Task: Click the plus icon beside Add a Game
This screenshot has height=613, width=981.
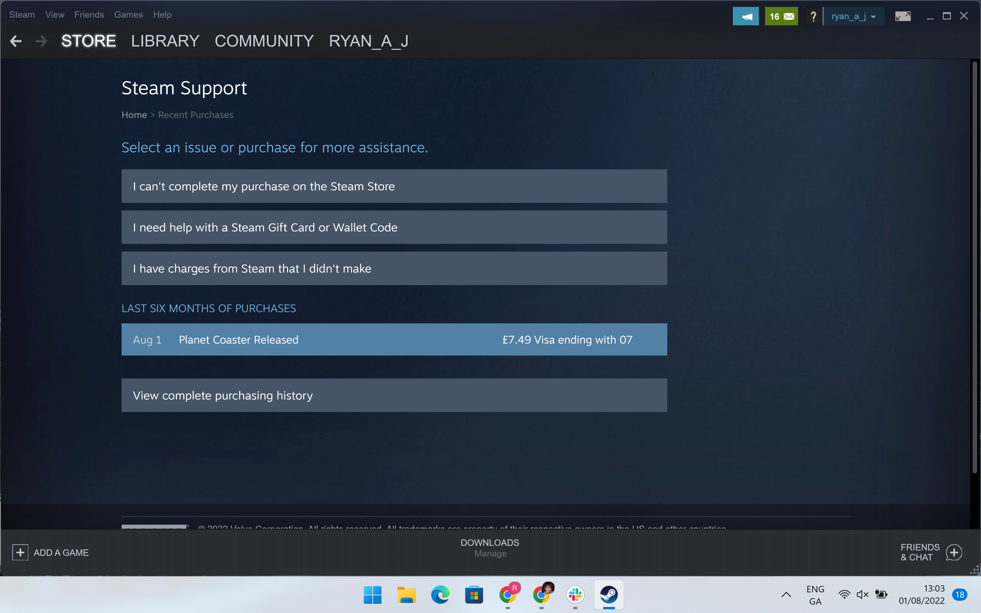Action: [20, 552]
